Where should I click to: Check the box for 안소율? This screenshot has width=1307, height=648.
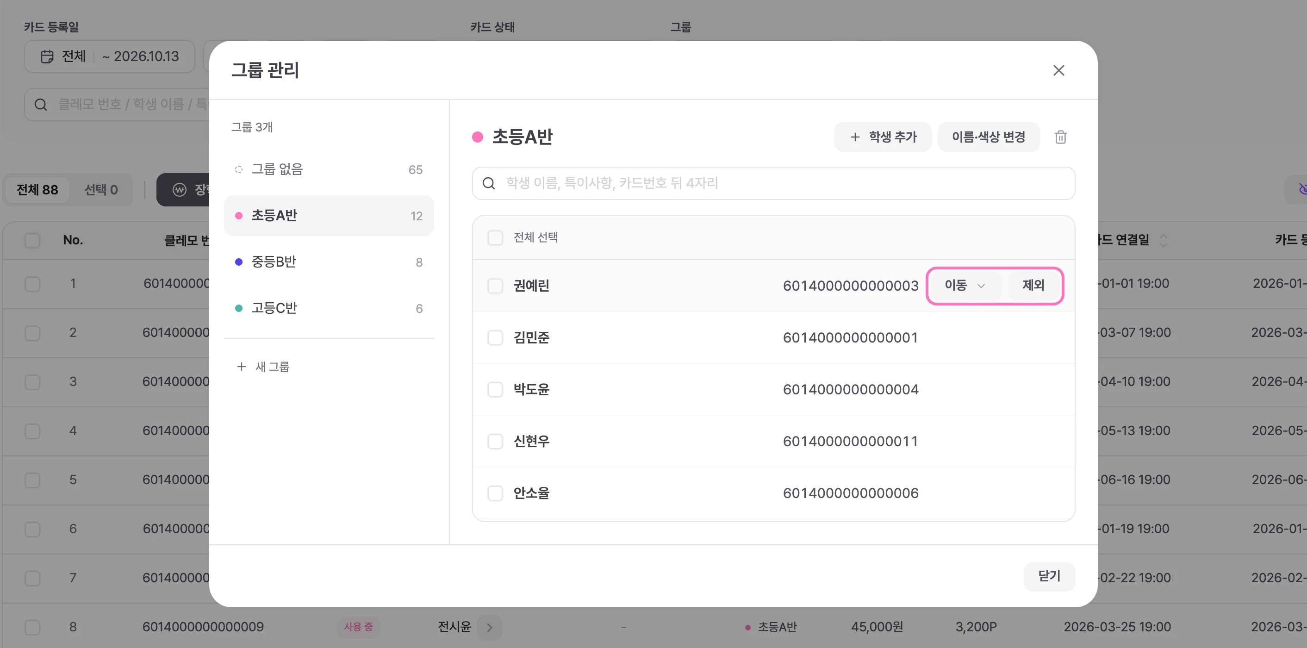(x=495, y=493)
